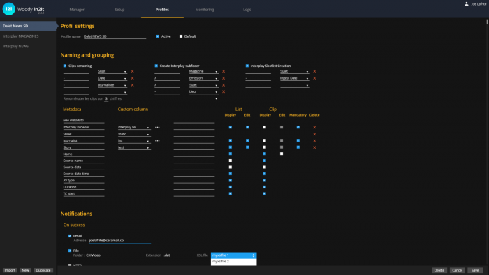Image resolution: width=489 pixels, height=275 pixels.
Task: Check Clip Edit box for Name row
Action: point(282,154)
